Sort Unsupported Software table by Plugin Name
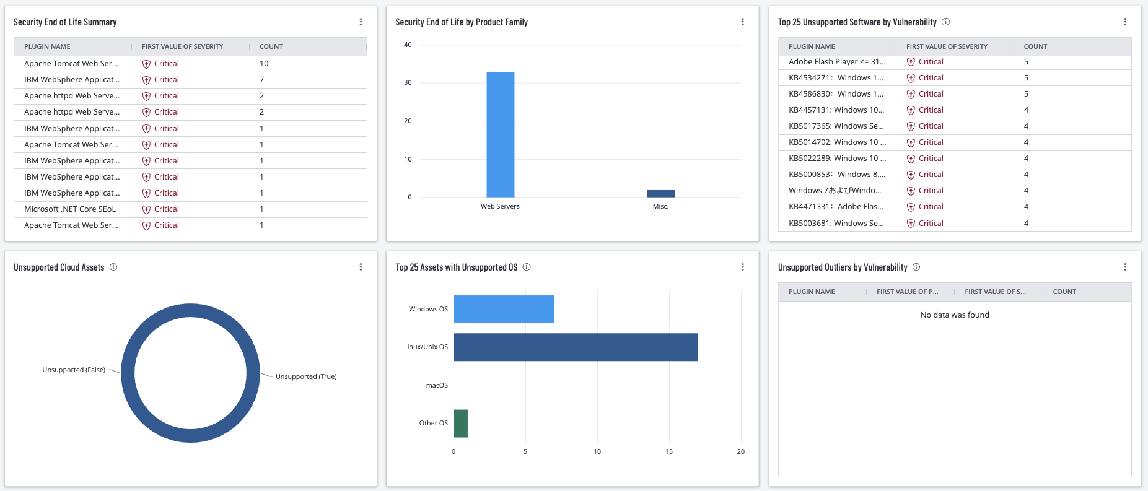 tap(812, 46)
